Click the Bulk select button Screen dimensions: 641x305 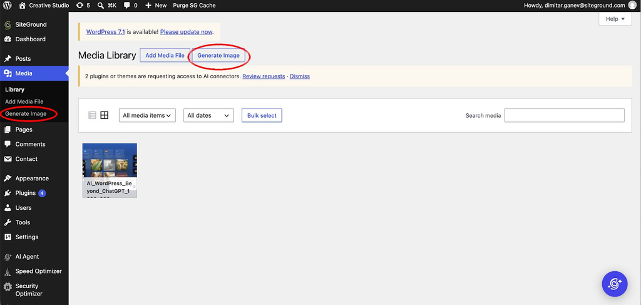click(x=262, y=115)
